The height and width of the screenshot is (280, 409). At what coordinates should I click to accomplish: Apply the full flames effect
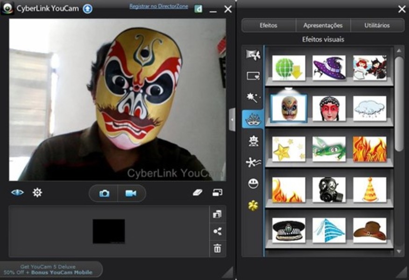370,149
